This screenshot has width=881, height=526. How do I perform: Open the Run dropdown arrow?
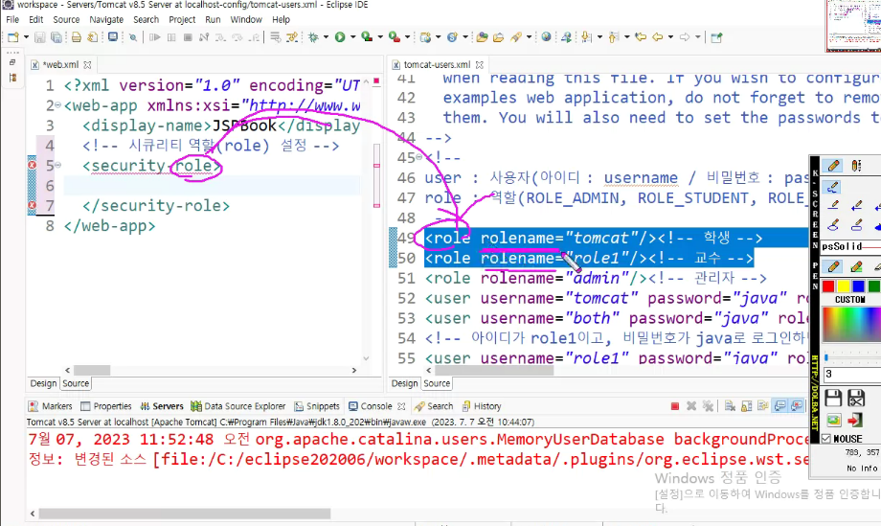tap(352, 37)
